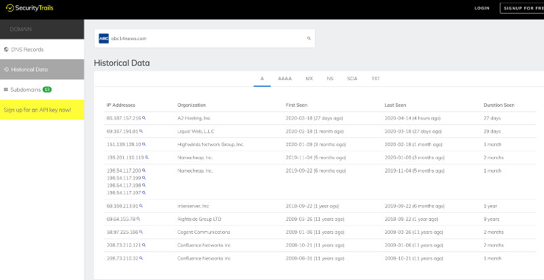Click the IP Addresses column header
Image resolution: width=544 pixels, height=280 pixels.
pyautogui.click(x=121, y=105)
